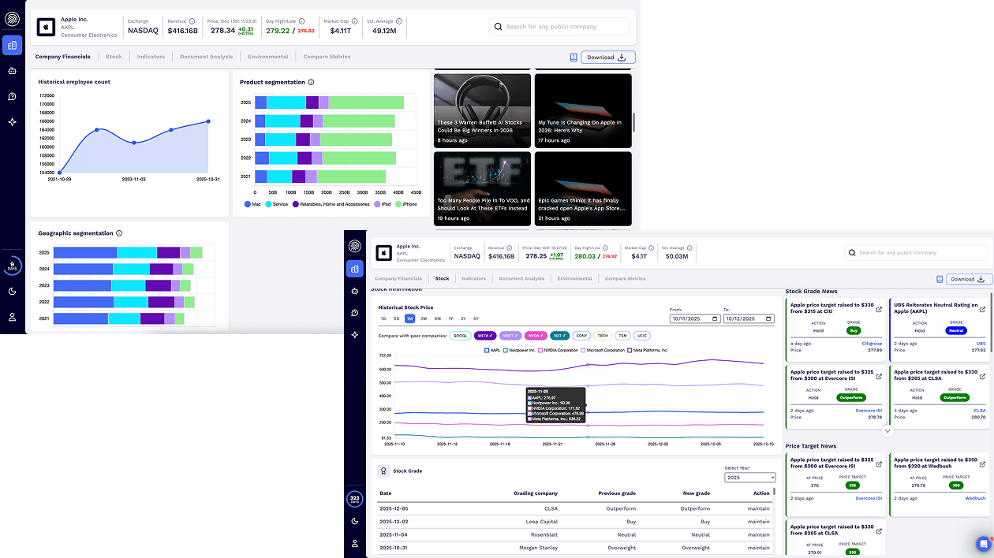994x558 pixels.
Task: Click the sparkle AI icon in back window sidebar
Action: point(12,121)
